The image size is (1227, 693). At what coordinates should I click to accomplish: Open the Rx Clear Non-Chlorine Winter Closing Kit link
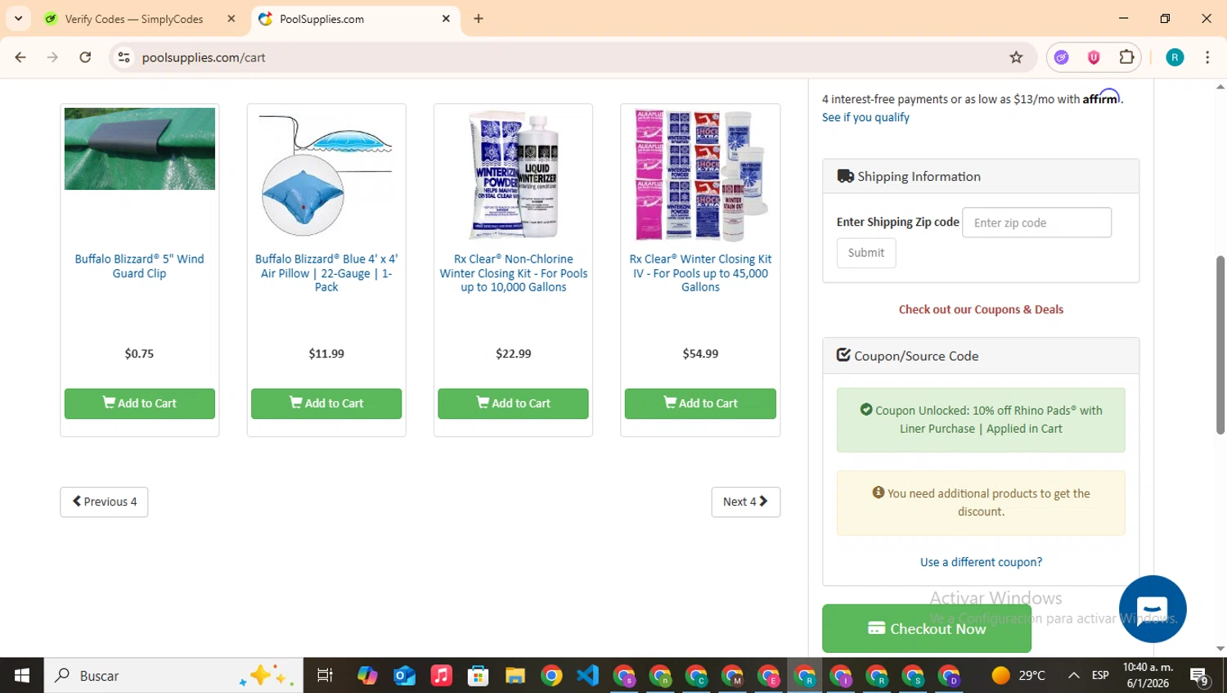[514, 272]
